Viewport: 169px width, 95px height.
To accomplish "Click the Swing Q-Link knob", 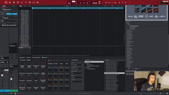I will (36, 78).
